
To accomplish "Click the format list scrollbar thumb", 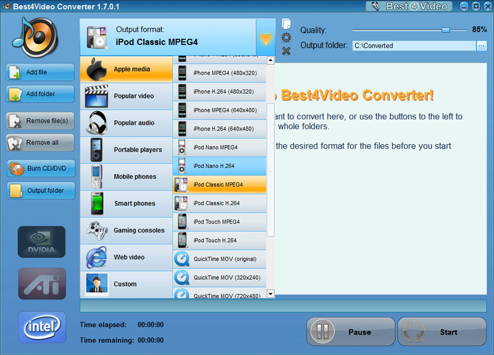I will click(270, 170).
